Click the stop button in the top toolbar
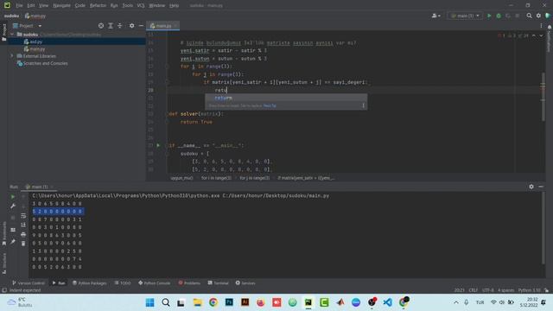The height and width of the screenshot is (311, 553). tap(517, 16)
